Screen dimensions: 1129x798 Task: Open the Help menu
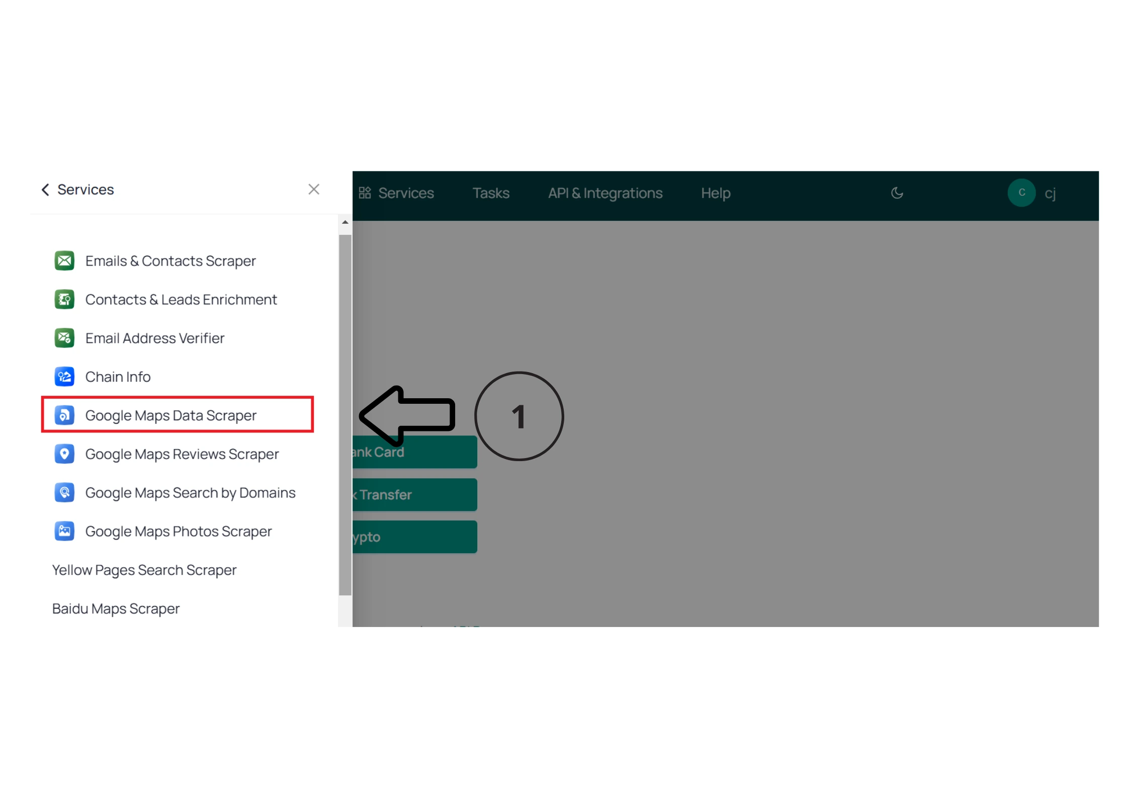[x=715, y=193]
